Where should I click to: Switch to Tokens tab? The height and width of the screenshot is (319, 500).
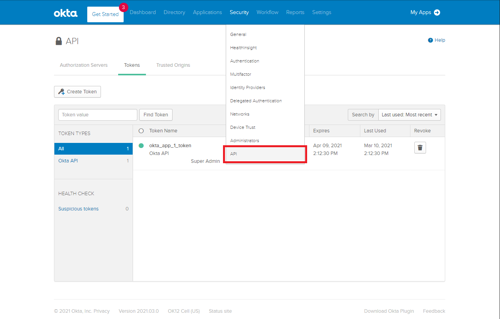132,65
